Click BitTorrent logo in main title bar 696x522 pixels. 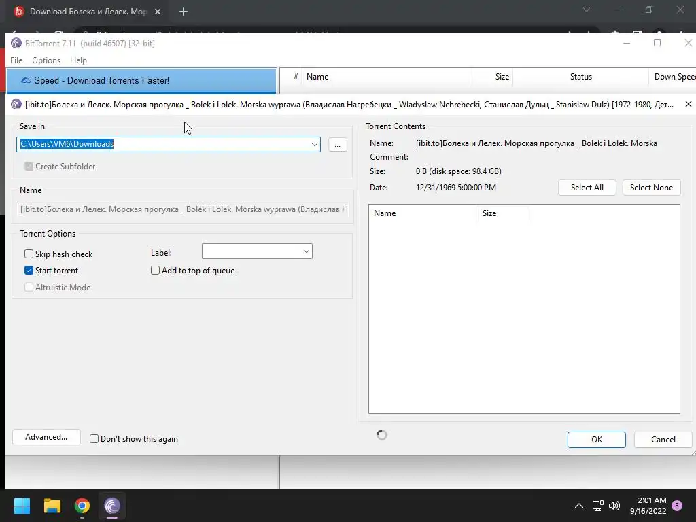pyautogui.click(x=16, y=43)
